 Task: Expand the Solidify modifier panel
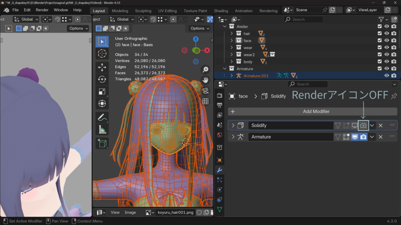(234, 125)
